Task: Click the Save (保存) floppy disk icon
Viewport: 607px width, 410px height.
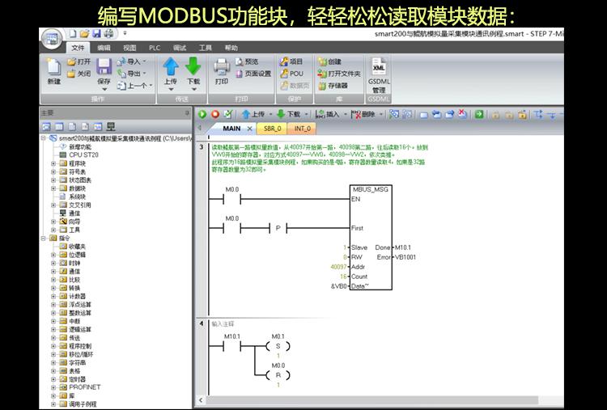Action: tap(104, 68)
